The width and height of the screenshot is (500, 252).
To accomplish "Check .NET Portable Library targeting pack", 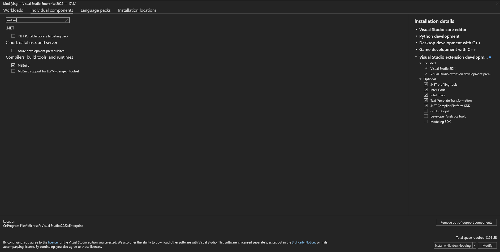I will [13, 36].
